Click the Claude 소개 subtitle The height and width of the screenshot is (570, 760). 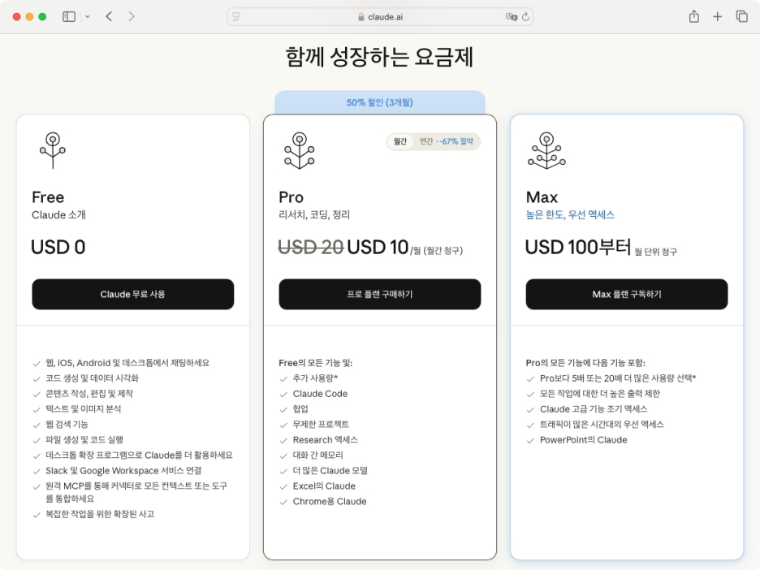[58, 214]
